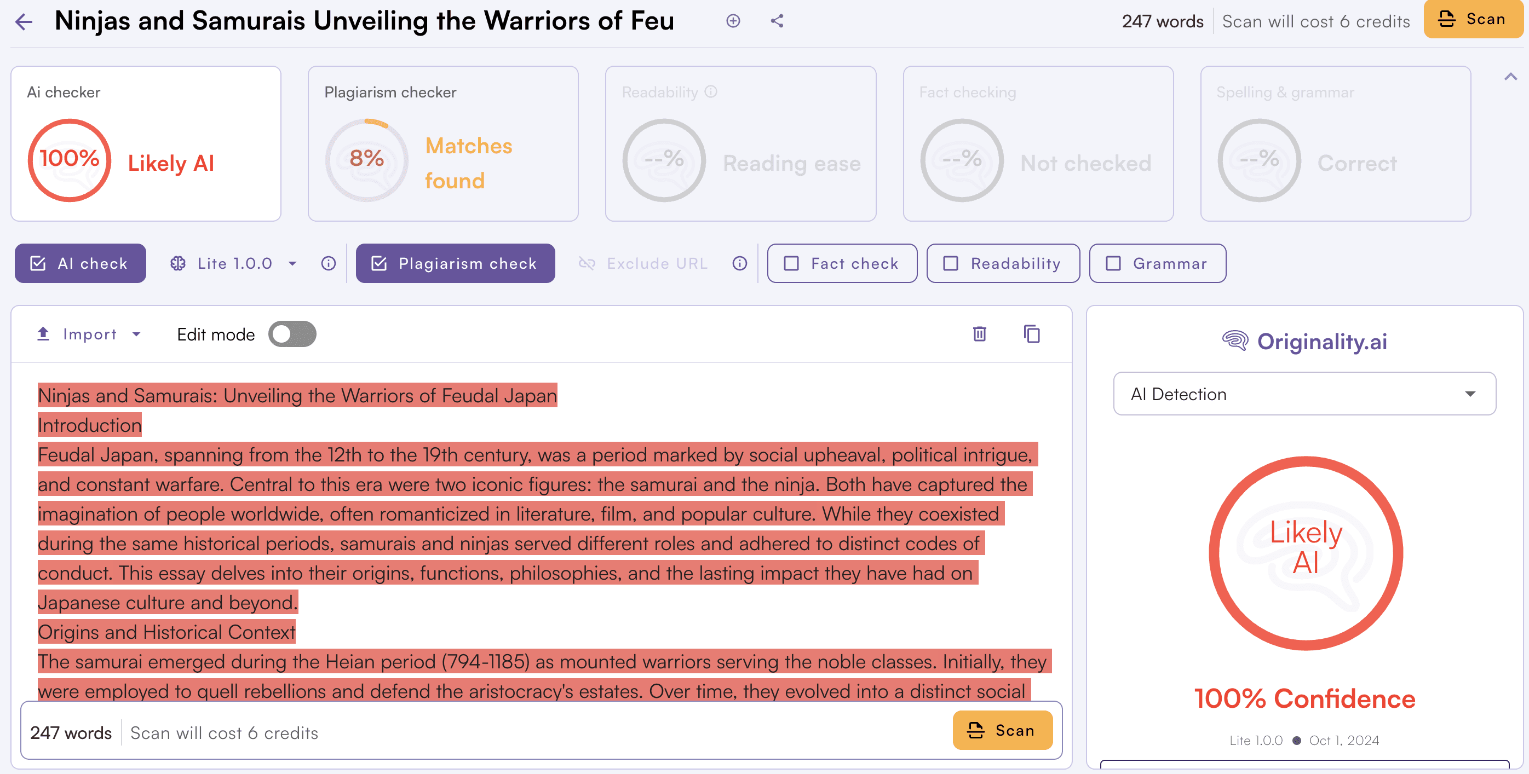The width and height of the screenshot is (1529, 774).
Task: Open the AI Detection dropdown
Action: click(1304, 394)
